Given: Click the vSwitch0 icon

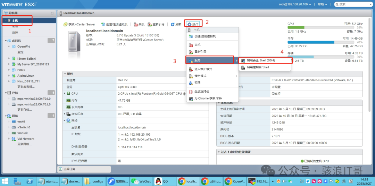Looking at the screenshot, I should [x=14, y=127].
